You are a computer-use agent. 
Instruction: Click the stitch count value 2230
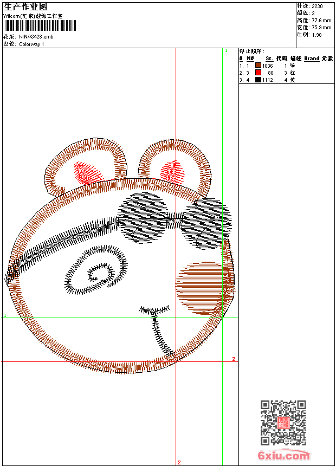[x=317, y=6]
